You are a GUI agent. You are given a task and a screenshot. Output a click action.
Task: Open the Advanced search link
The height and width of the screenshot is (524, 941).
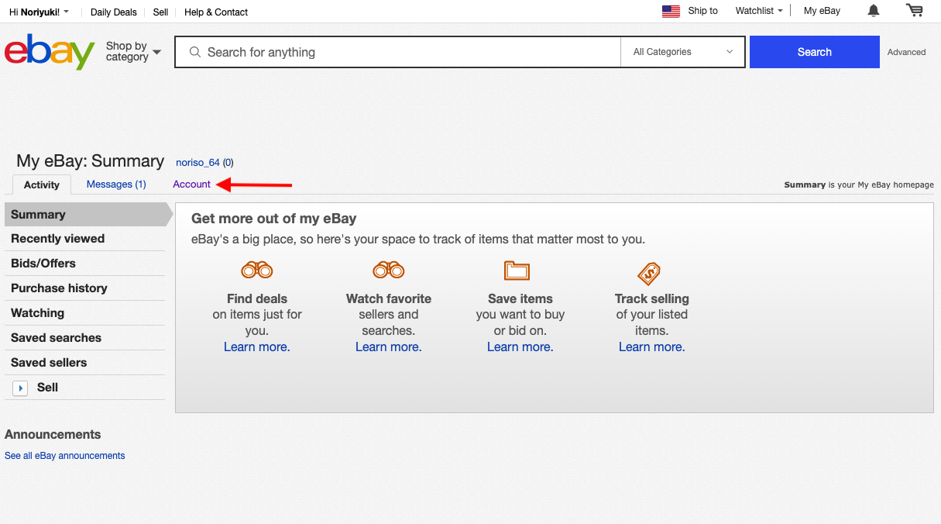click(x=906, y=52)
